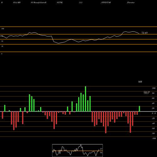This screenshot has height=157, width=157.
Task: Click the '20' label on MR axis
Action: pos(153,108)
